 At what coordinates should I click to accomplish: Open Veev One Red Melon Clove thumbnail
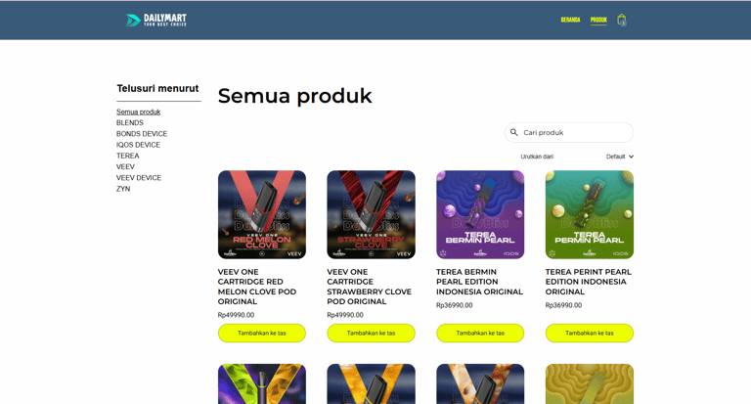click(261, 214)
